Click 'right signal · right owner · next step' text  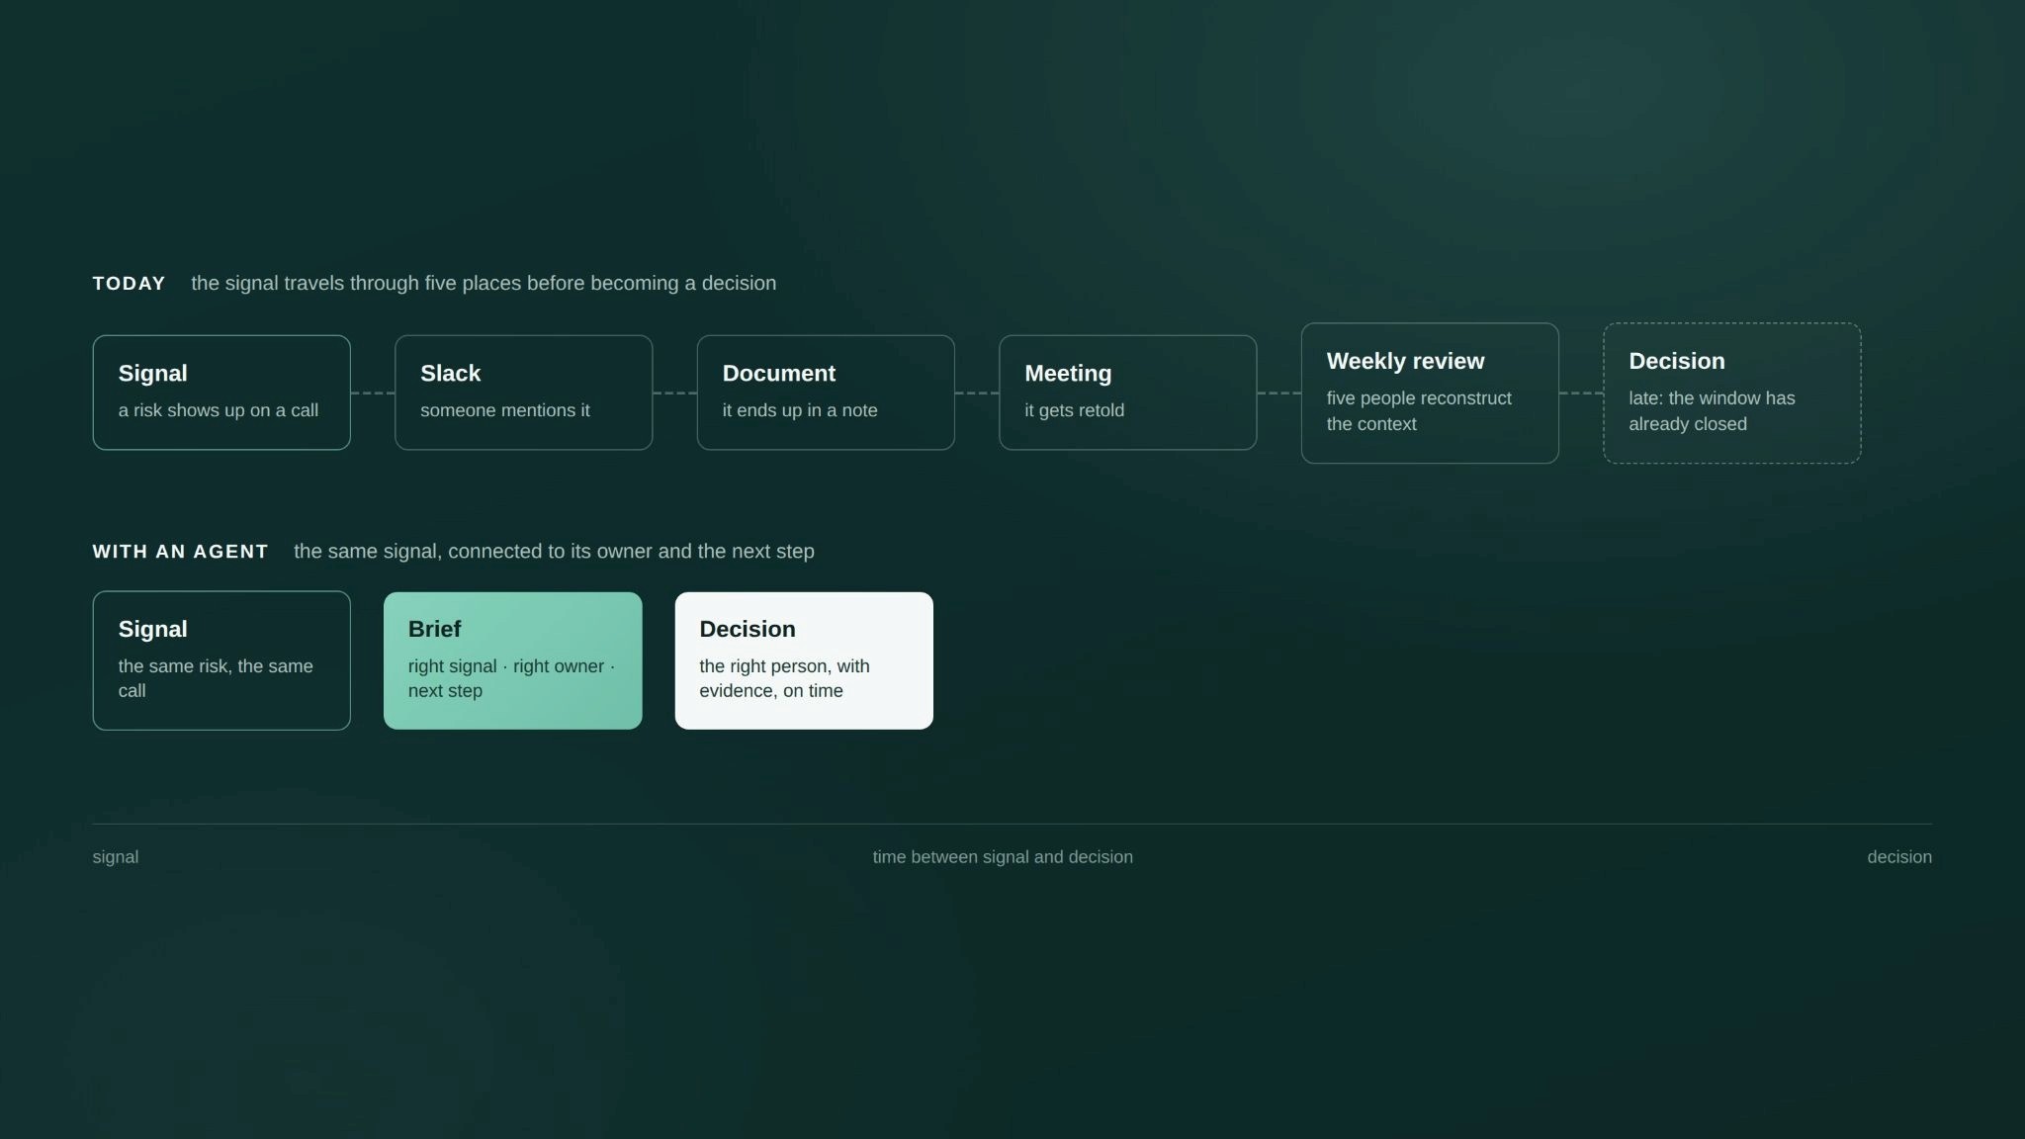pyautogui.click(x=511, y=678)
